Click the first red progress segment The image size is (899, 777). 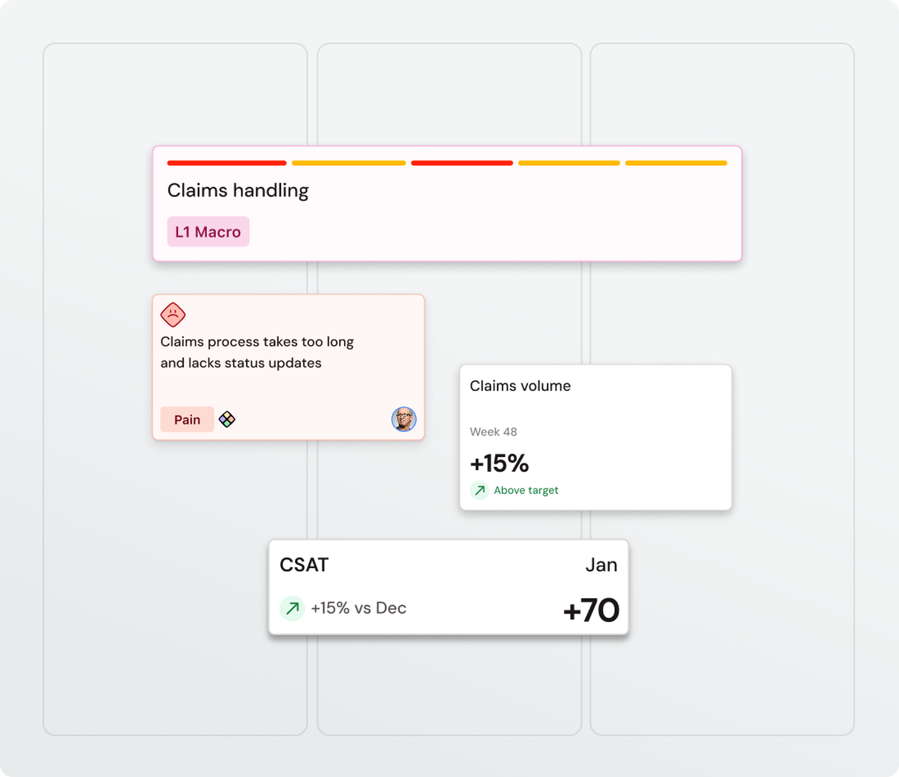pos(227,163)
